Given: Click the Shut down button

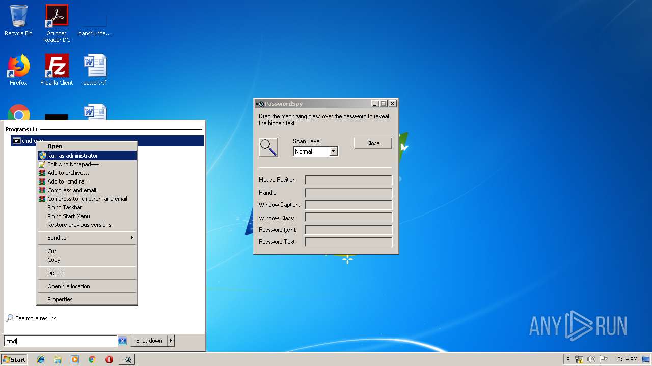Looking at the screenshot, I should click(149, 341).
